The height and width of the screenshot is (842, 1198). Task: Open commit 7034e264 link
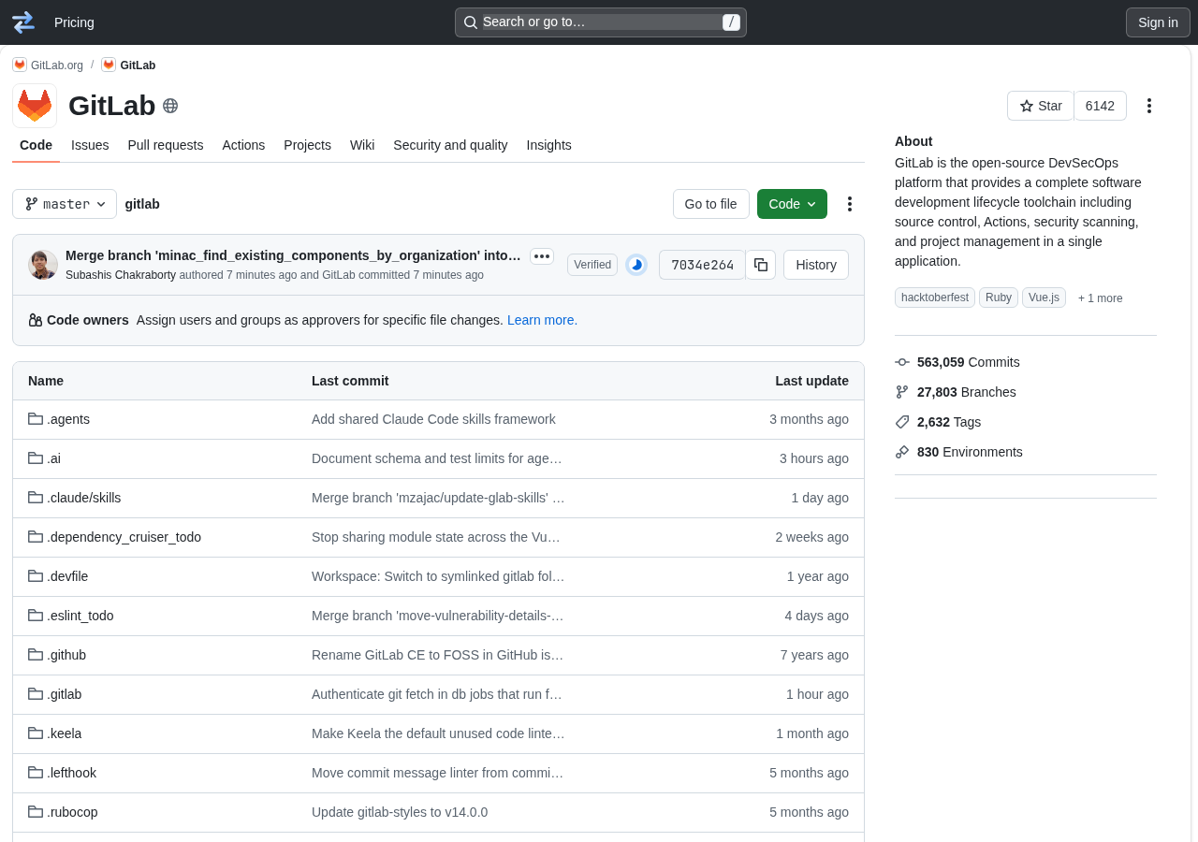pyautogui.click(x=702, y=265)
